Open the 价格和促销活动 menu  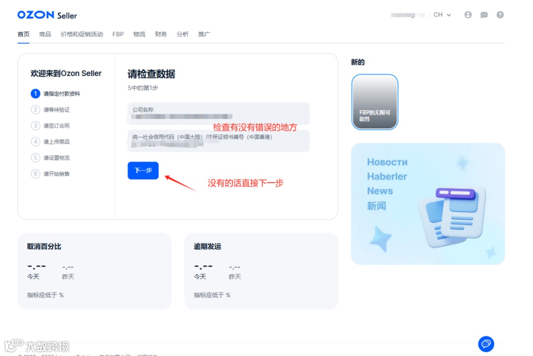click(81, 34)
